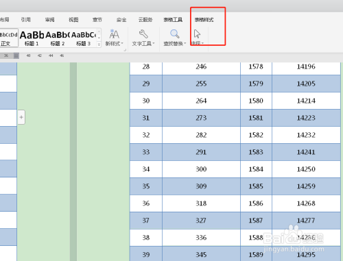Click row number 39 cell
This screenshot has width=343, height=261.
[146, 254]
